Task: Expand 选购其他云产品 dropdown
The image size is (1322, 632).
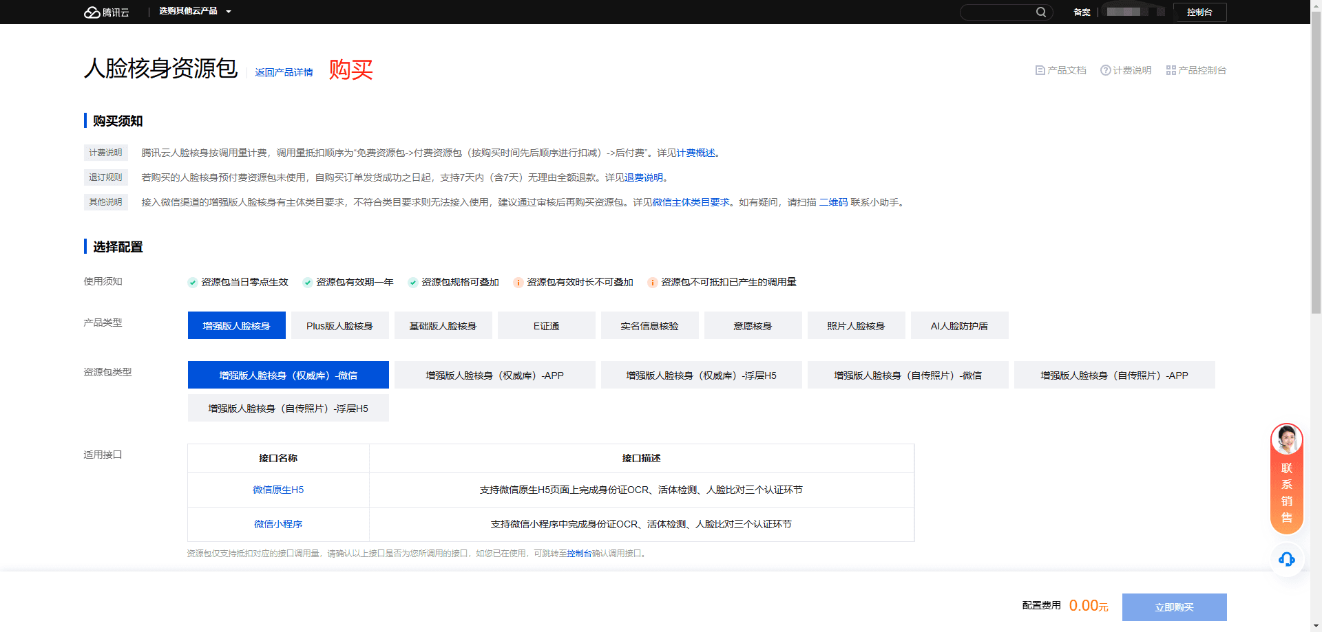Action: [x=195, y=12]
